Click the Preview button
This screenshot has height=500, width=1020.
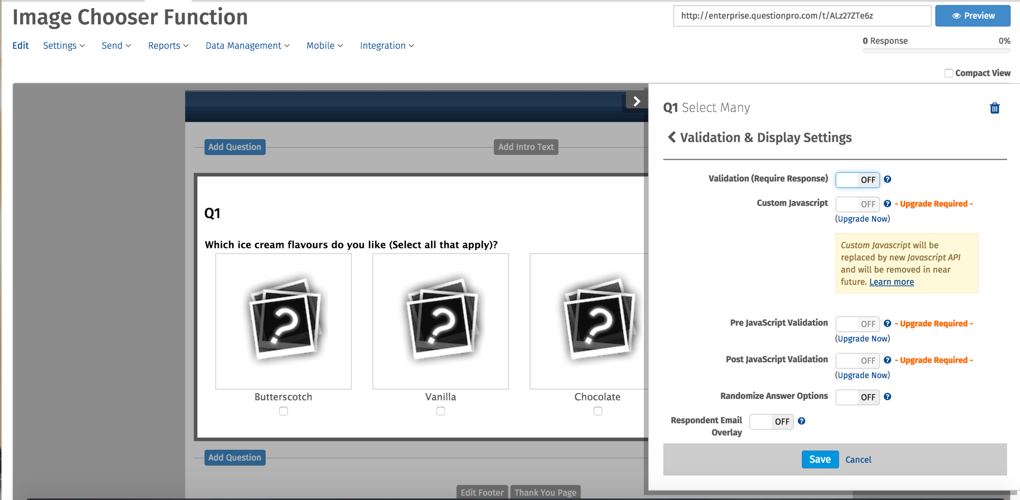[x=973, y=15]
